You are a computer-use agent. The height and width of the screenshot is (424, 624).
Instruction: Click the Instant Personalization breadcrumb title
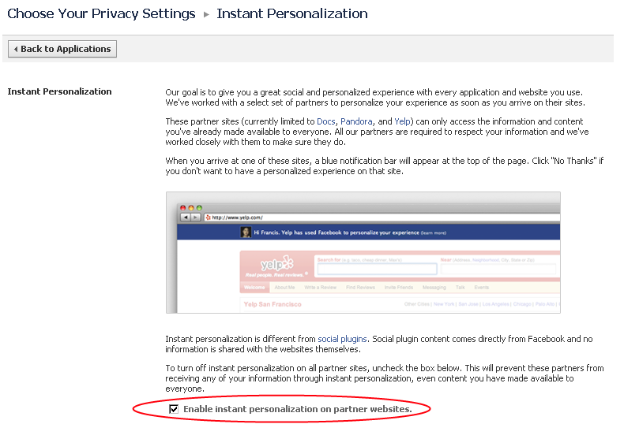292,13
